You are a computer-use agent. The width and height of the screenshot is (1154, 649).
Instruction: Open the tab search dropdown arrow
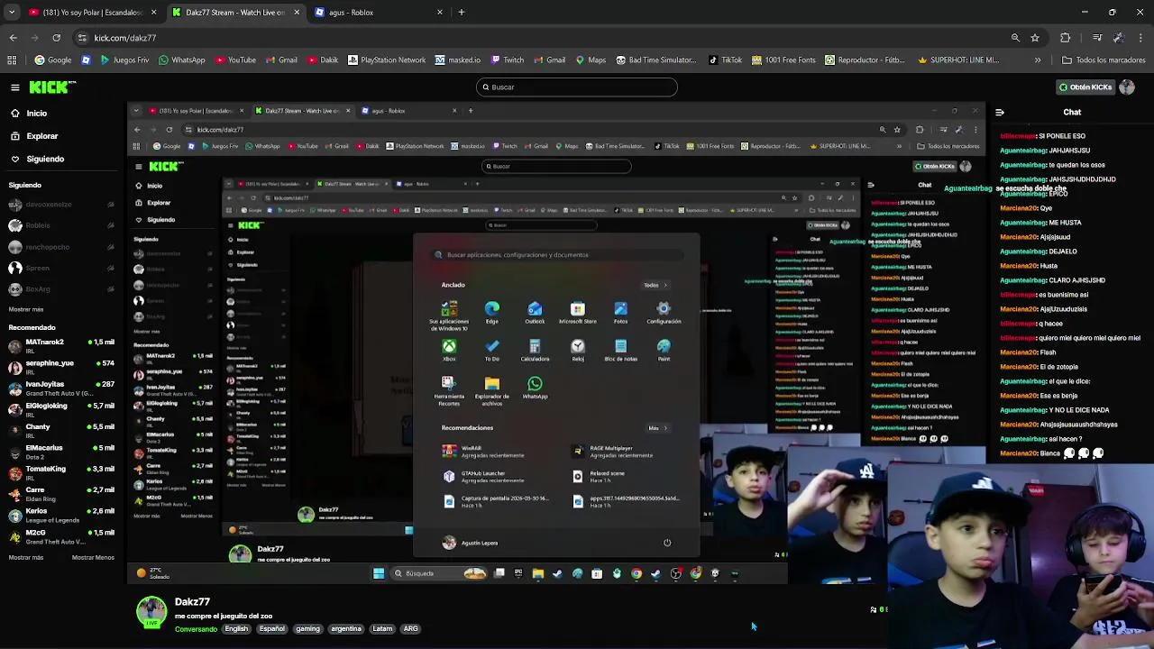[x=11, y=13]
